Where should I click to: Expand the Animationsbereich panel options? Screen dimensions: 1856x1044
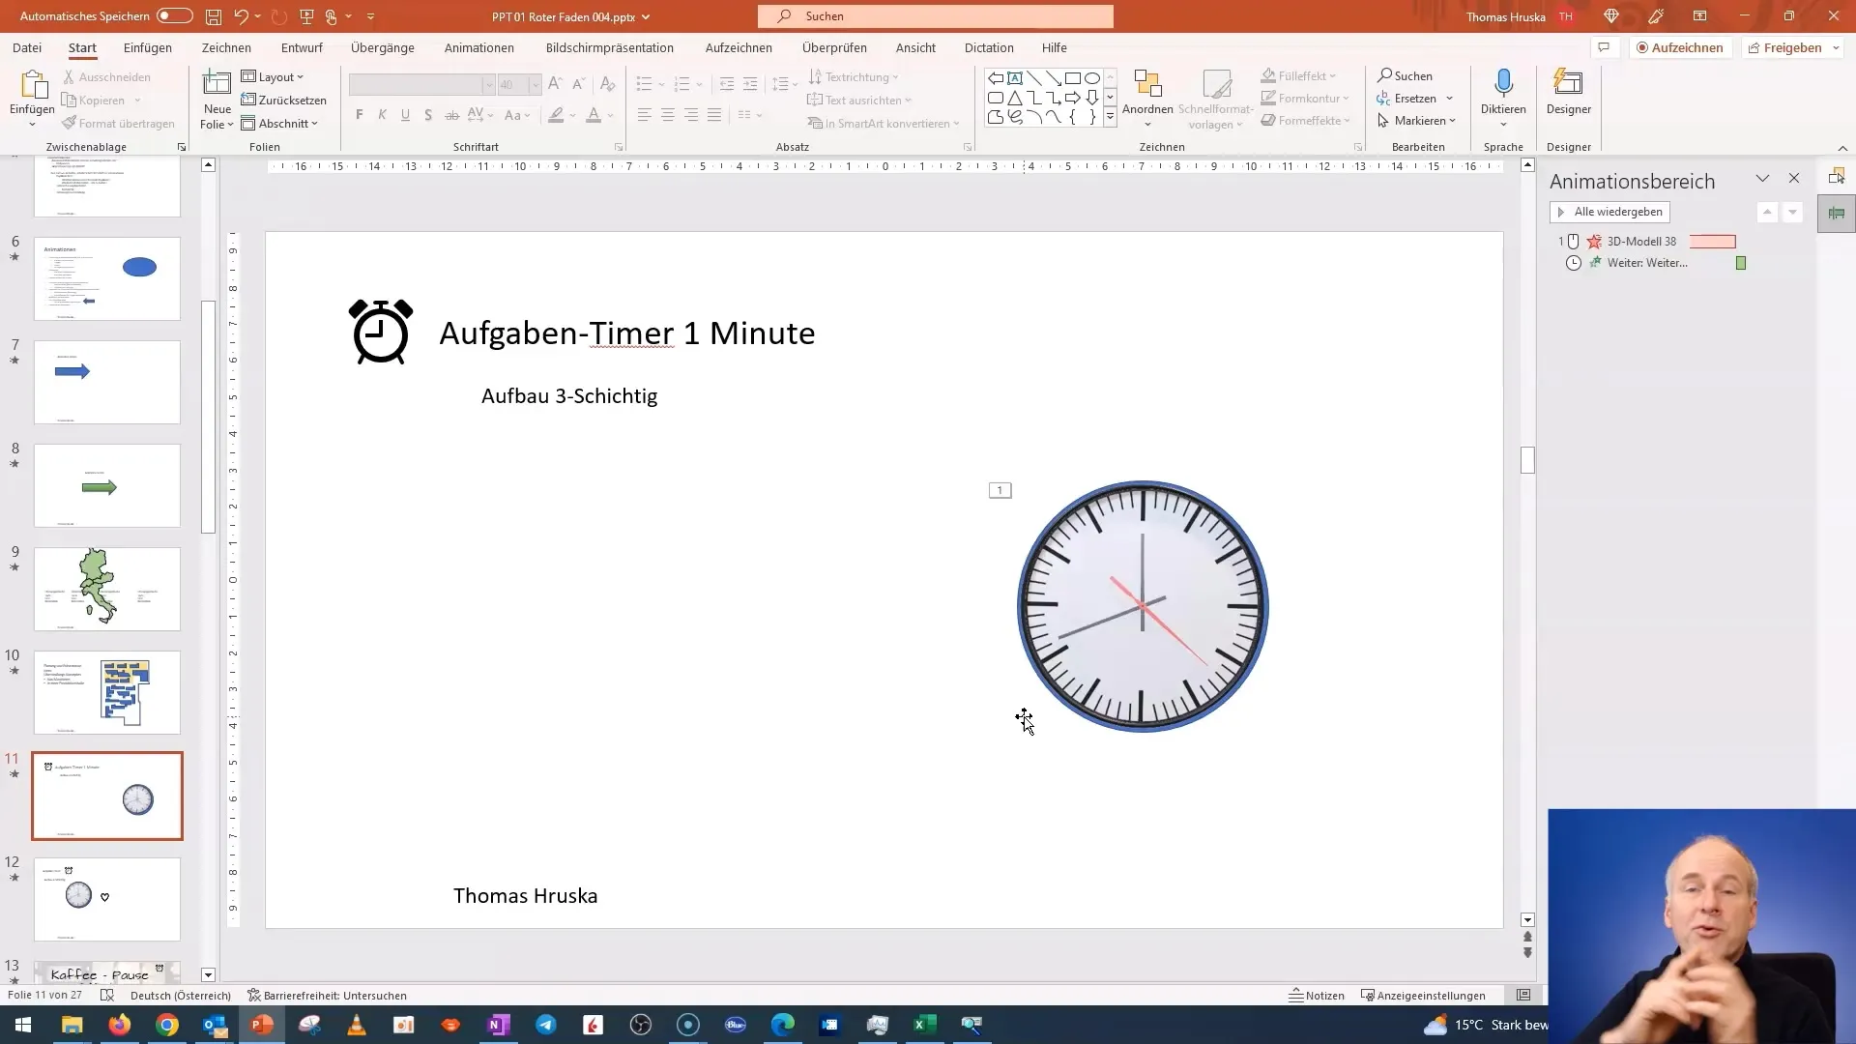point(1763,177)
